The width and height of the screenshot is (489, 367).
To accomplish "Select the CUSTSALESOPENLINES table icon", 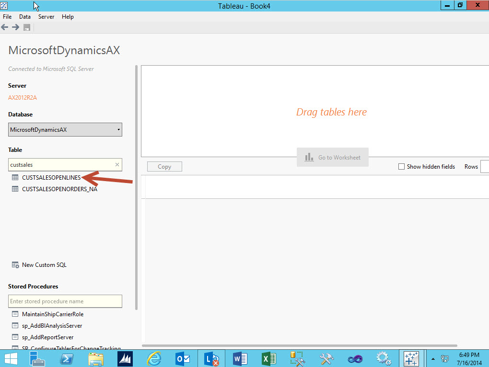I will [x=15, y=177].
